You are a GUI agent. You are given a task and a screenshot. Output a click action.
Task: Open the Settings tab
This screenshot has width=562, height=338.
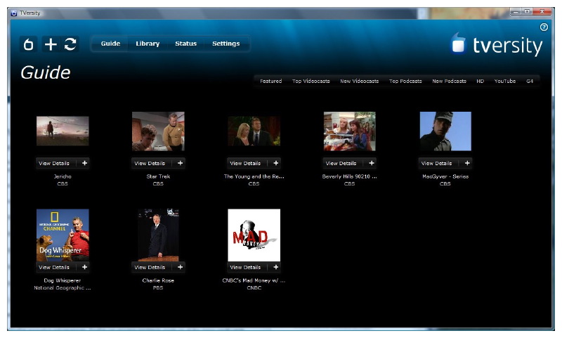coord(226,44)
